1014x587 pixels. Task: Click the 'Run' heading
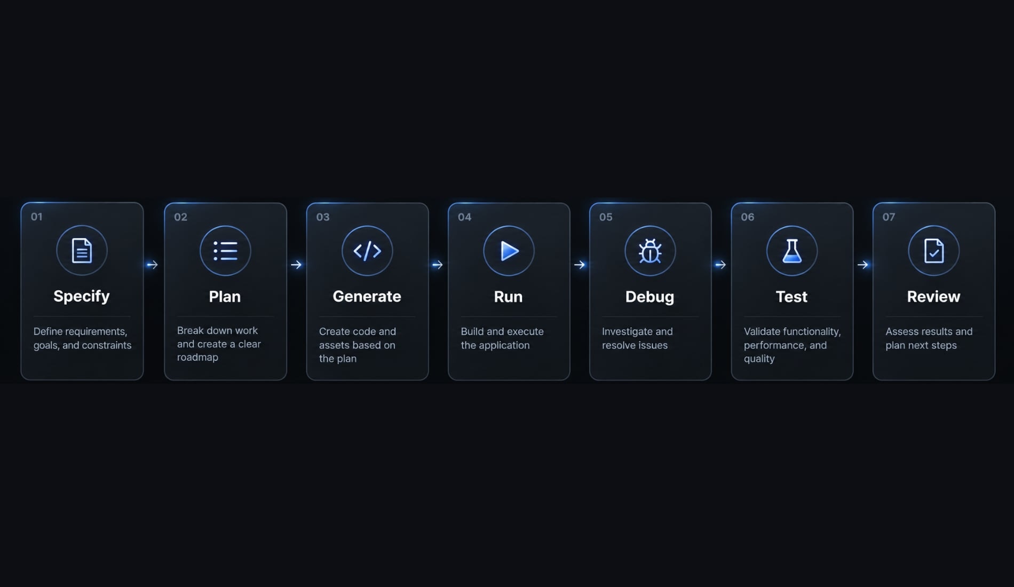point(508,297)
